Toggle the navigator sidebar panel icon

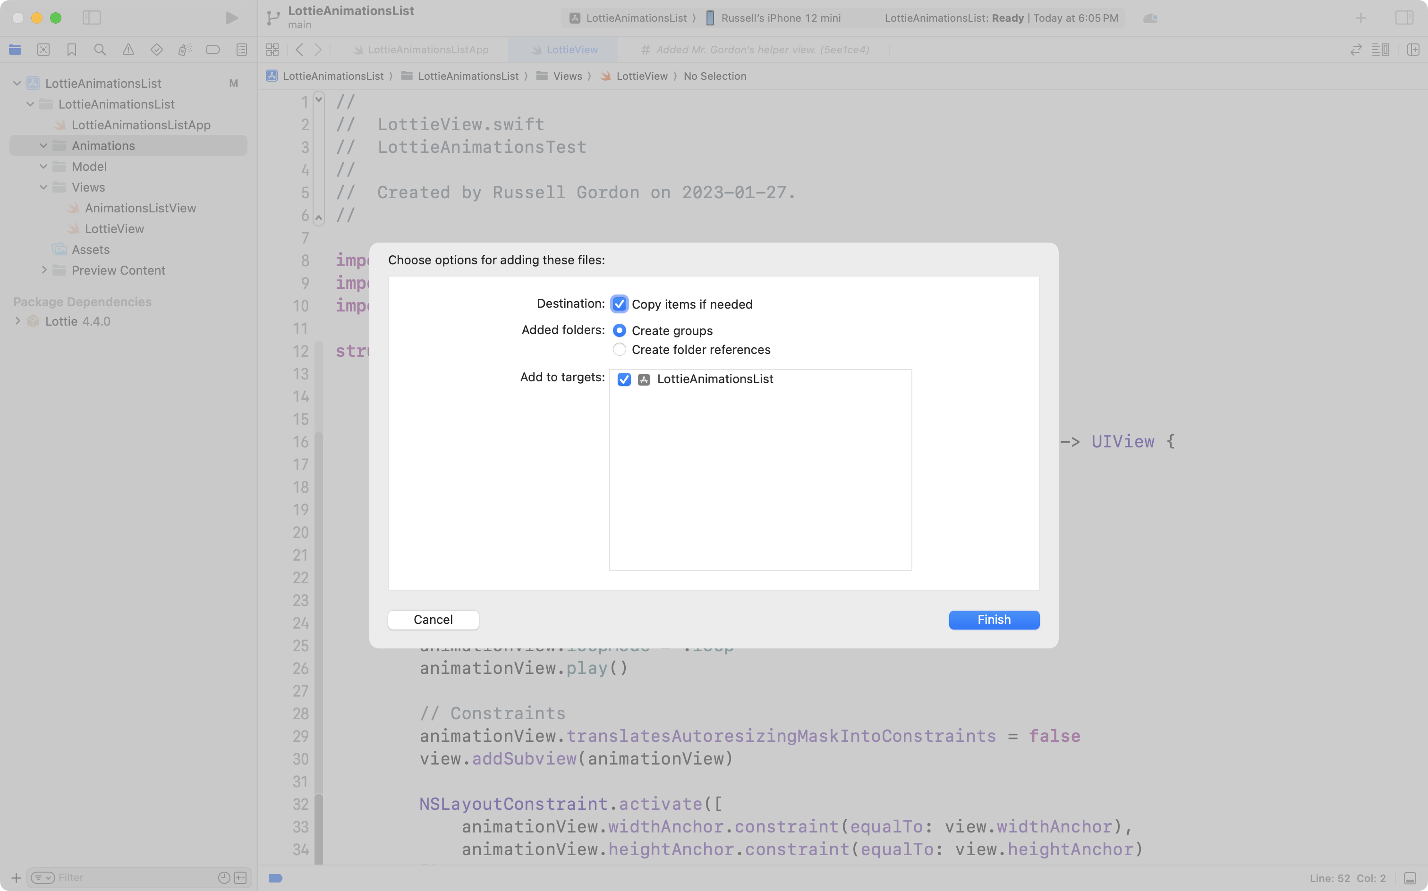[x=92, y=17]
